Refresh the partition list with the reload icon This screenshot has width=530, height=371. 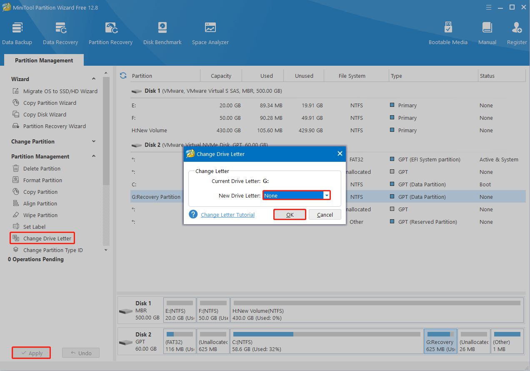click(123, 75)
